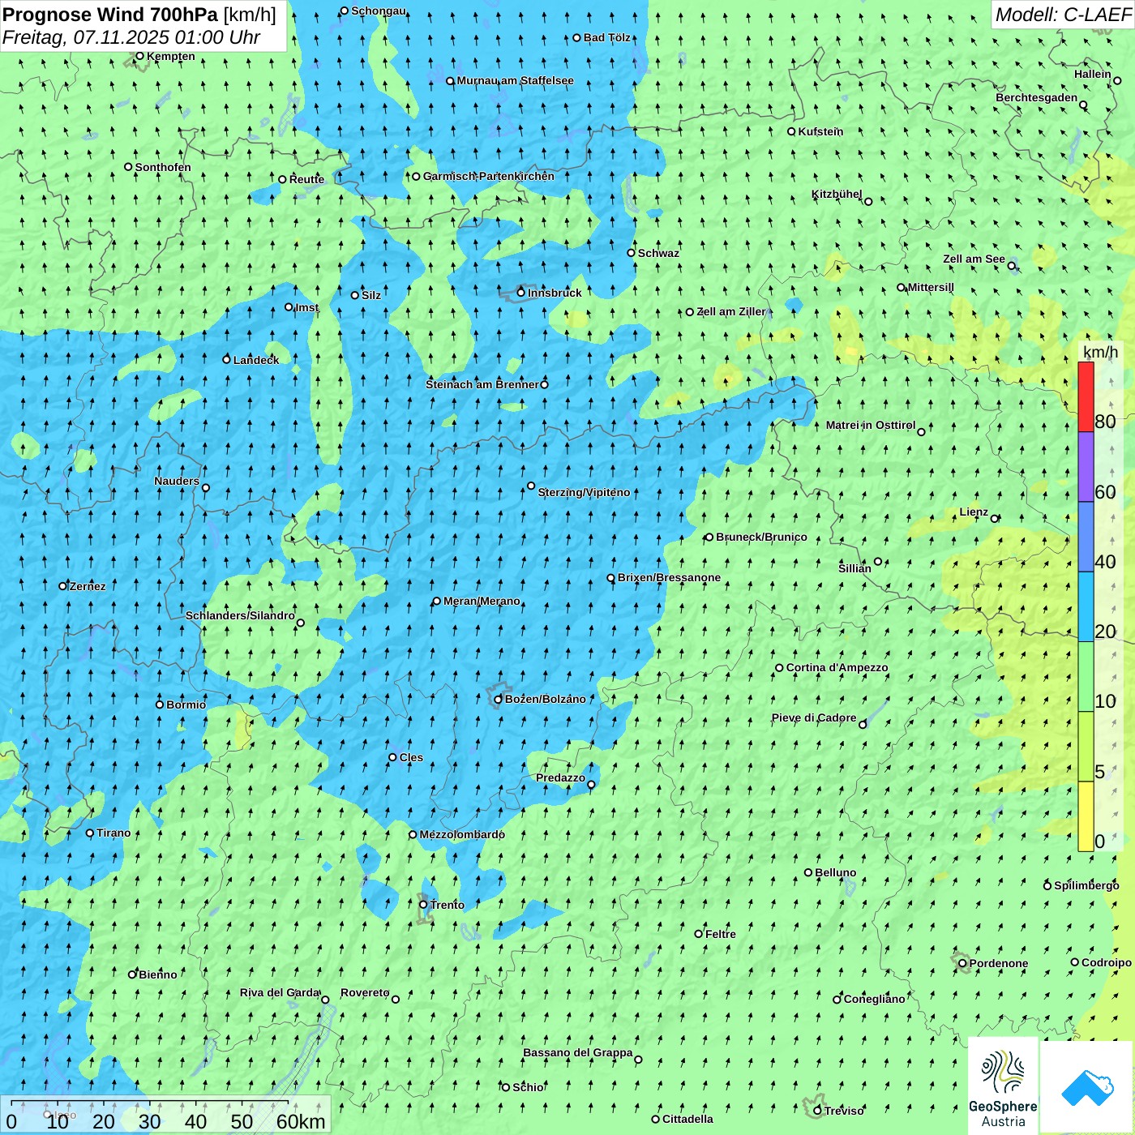
Task: Click the Hallein location dot
Action: point(1117,80)
